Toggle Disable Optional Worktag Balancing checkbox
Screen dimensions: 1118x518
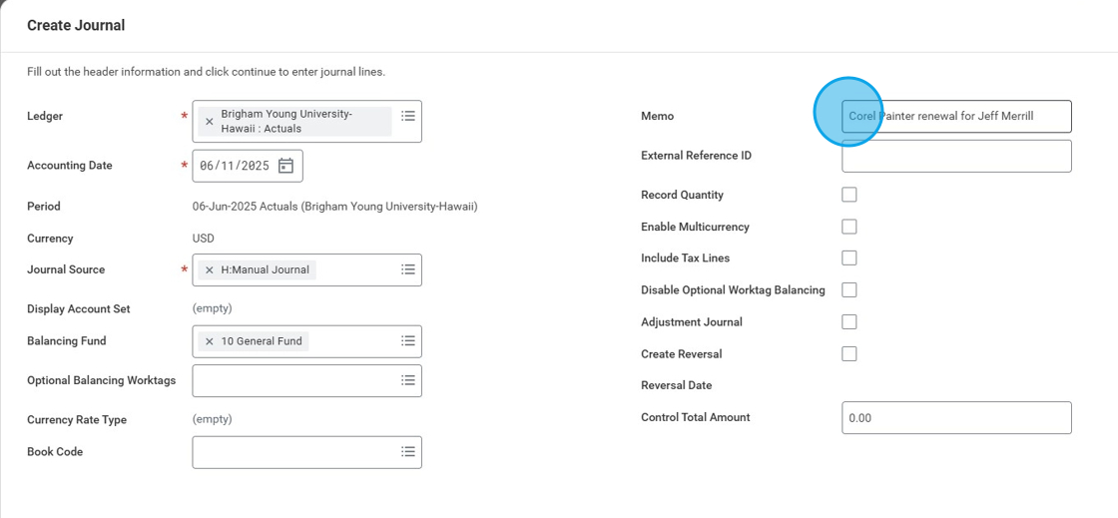tap(849, 290)
